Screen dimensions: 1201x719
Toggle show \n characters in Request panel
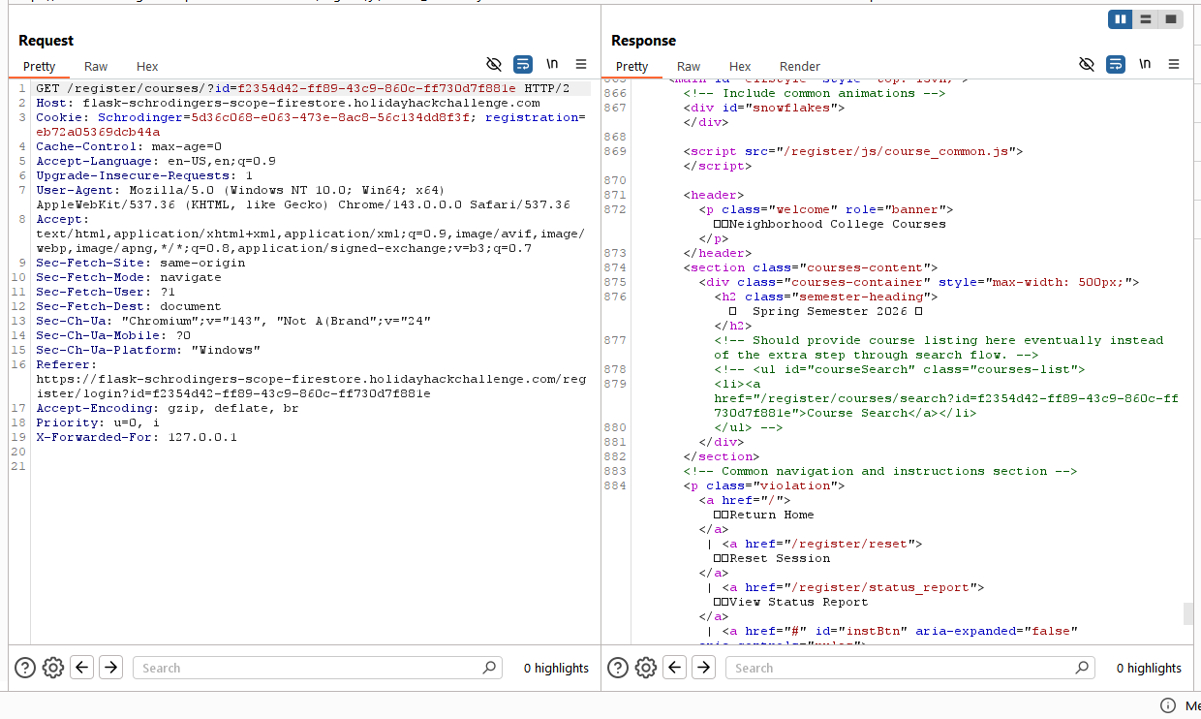pyautogui.click(x=552, y=64)
